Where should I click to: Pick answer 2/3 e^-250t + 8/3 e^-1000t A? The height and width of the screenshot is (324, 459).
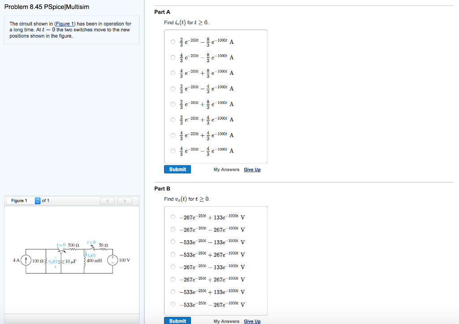click(x=173, y=104)
